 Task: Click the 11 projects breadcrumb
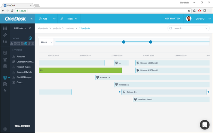84,28
